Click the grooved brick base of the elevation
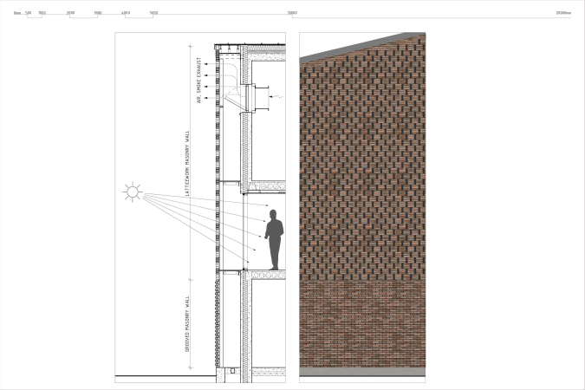 click(x=362, y=329)
